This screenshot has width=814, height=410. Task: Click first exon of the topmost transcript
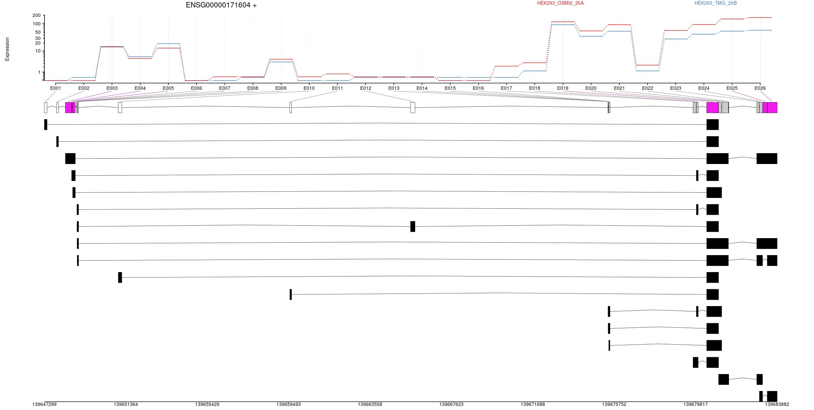(46, 125)
